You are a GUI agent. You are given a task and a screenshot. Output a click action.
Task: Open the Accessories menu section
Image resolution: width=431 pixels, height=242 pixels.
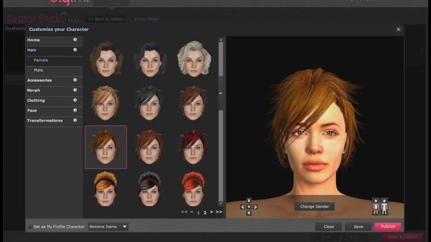tap(54, 81)
